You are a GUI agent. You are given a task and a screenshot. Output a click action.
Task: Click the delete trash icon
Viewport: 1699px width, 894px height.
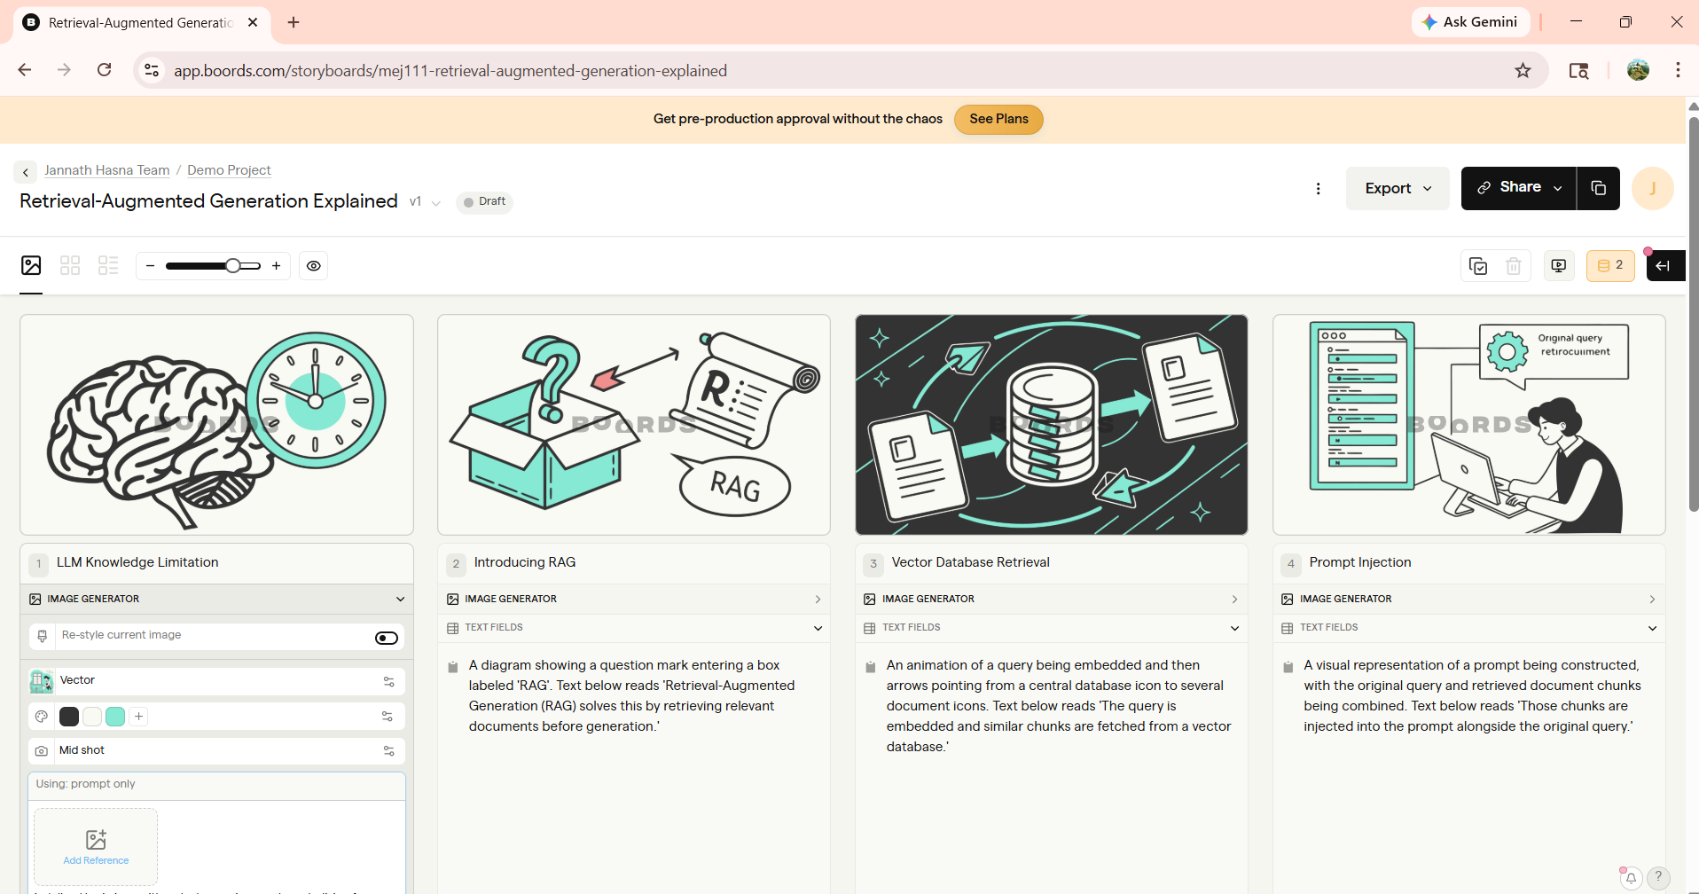point(1514,265)
